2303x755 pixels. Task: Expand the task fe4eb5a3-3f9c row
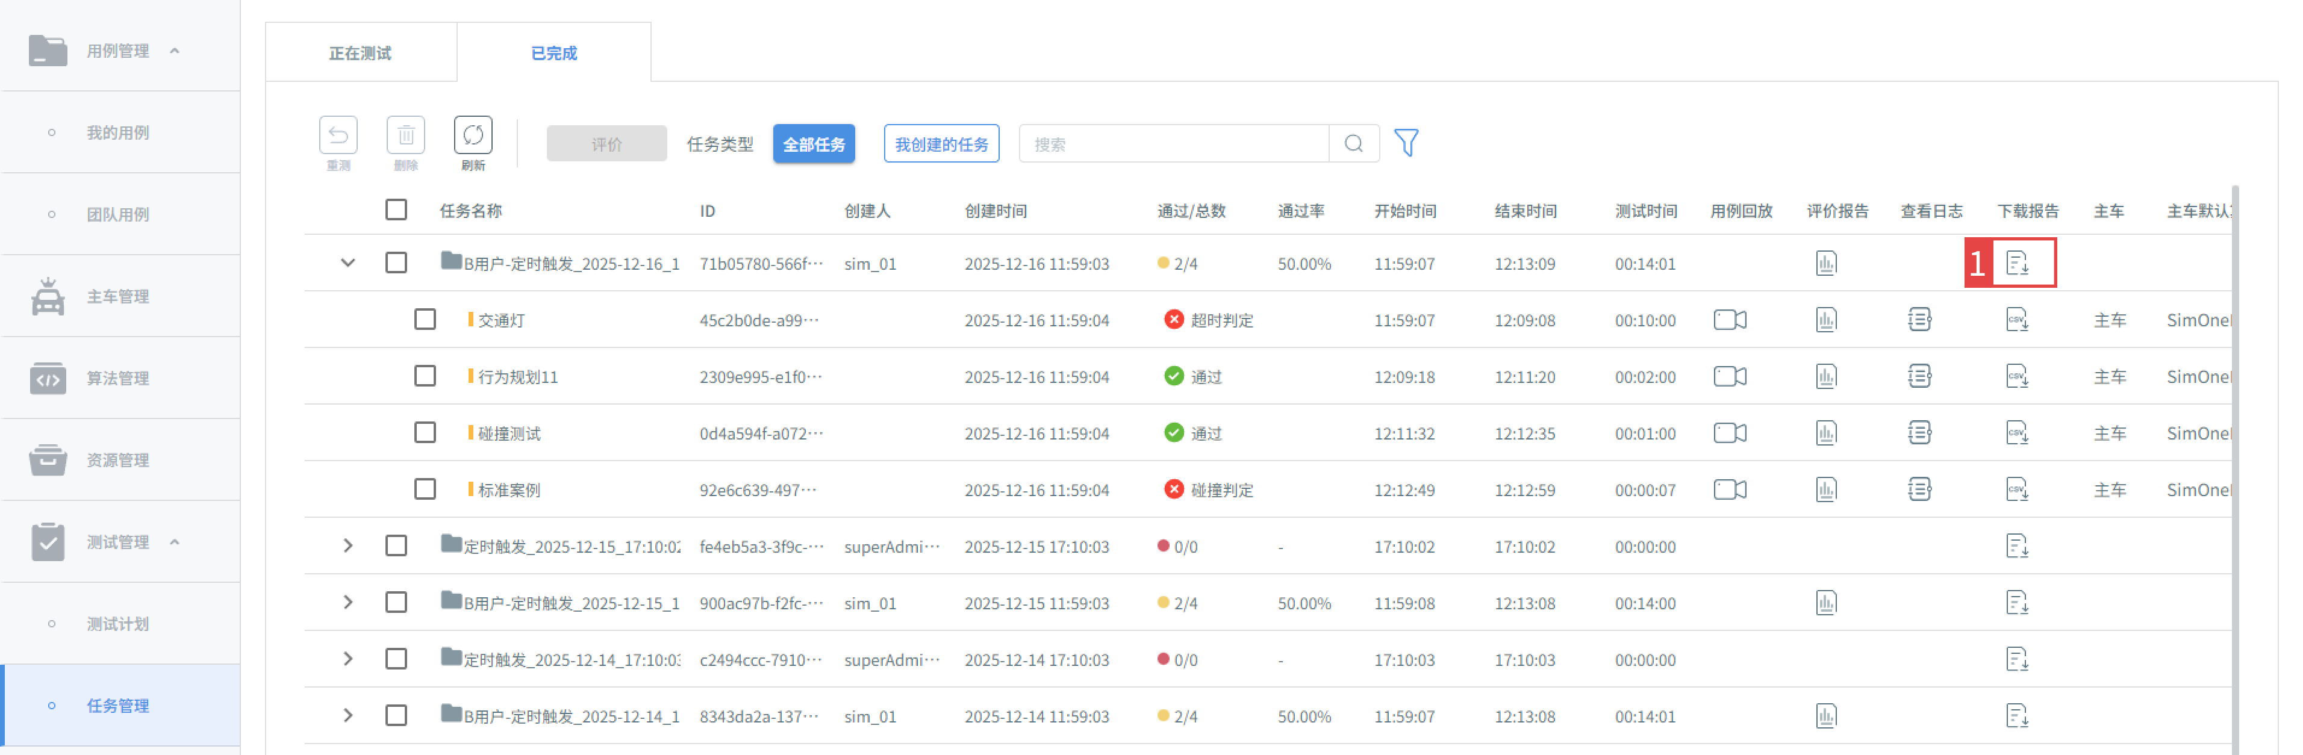(x=347, y=546)
